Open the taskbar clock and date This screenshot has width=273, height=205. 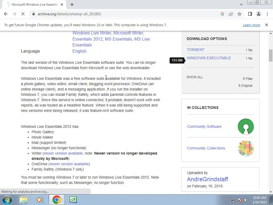pos(259,200)
